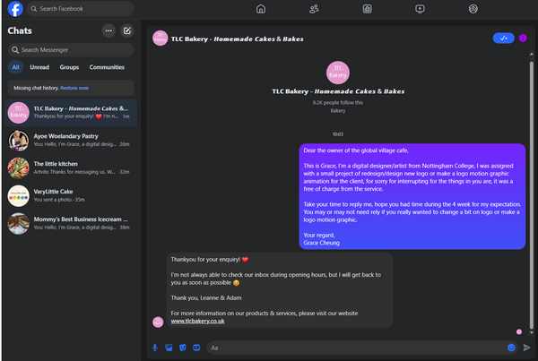Click Mommy's Best Business Icecream avatar
This screenshot has height=361, width=538.
tap(19, 224)
